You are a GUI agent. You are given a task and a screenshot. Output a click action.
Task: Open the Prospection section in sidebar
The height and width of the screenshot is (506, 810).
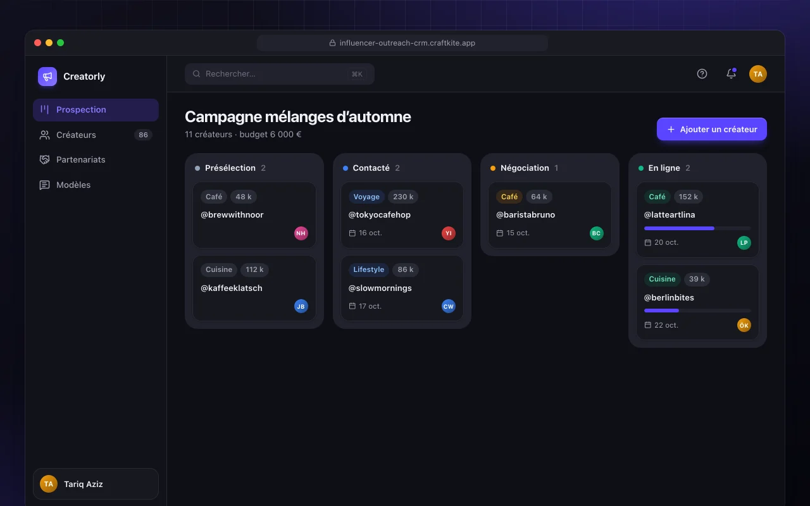pyautogui.click(x=96, y=110)
